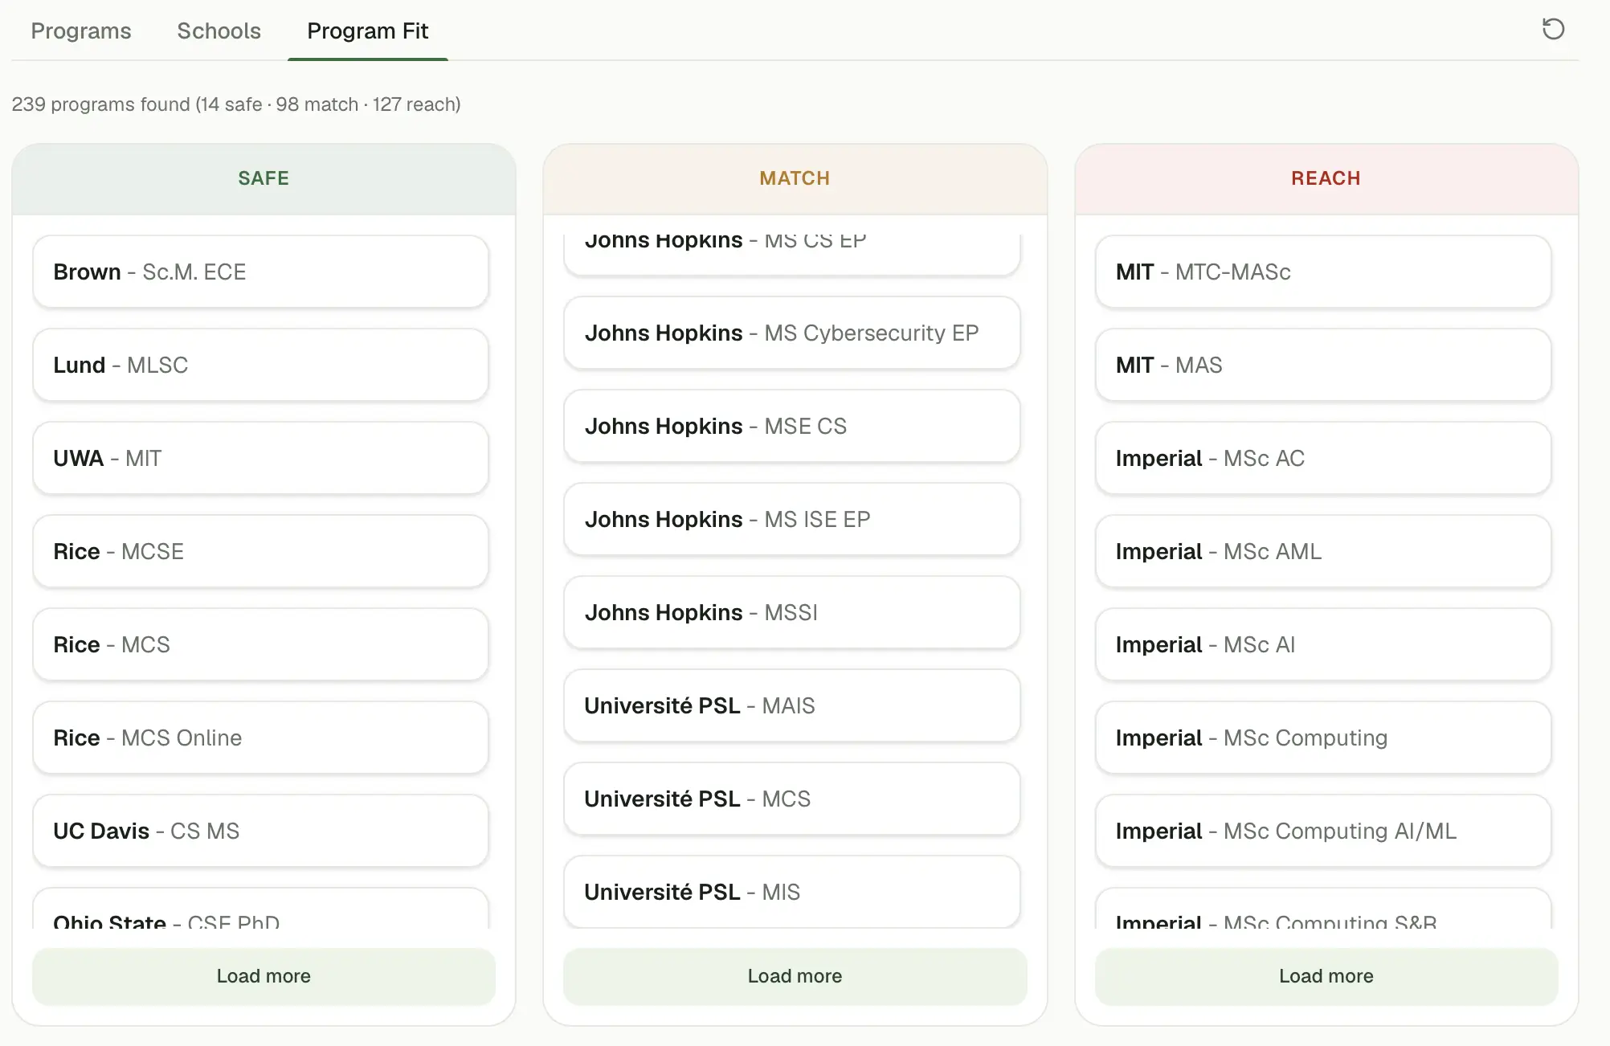1610x1046 pixels.
Task: Select Johns Hopkins - MSE CS card
Action: point(792,426)
